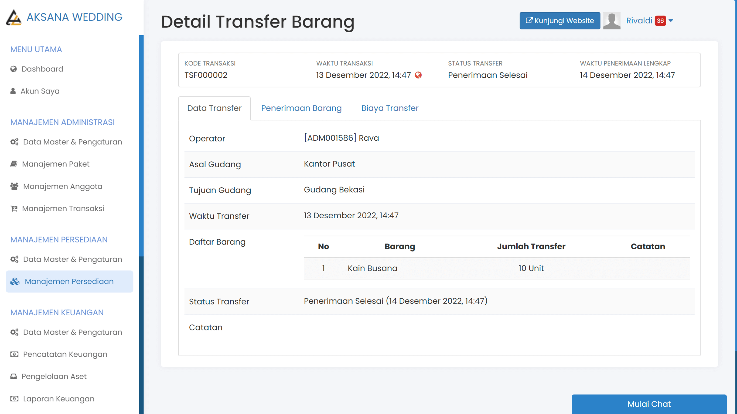Switch to the Penerimaan Barang tab

(301, 108)
